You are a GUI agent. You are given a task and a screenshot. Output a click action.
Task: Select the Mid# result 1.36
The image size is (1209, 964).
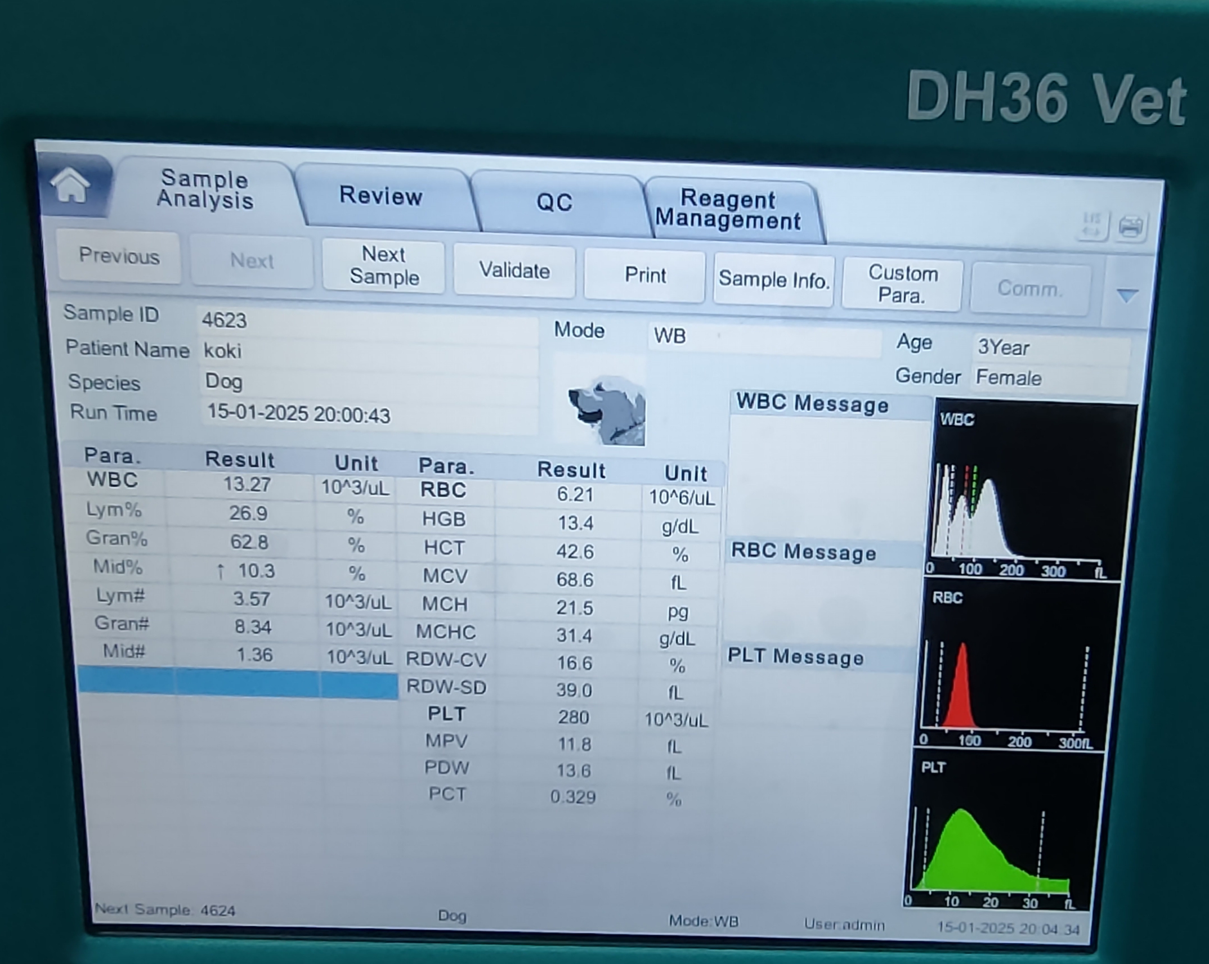click(254, 655)
